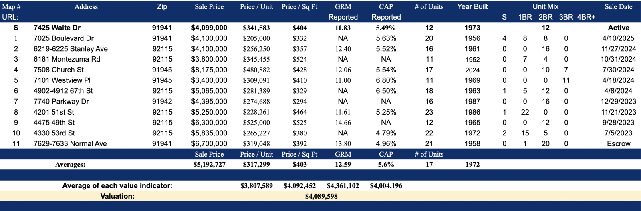
Task: Click the 7425 Waite Dr address cell
Action: click(x=57, y=28)
